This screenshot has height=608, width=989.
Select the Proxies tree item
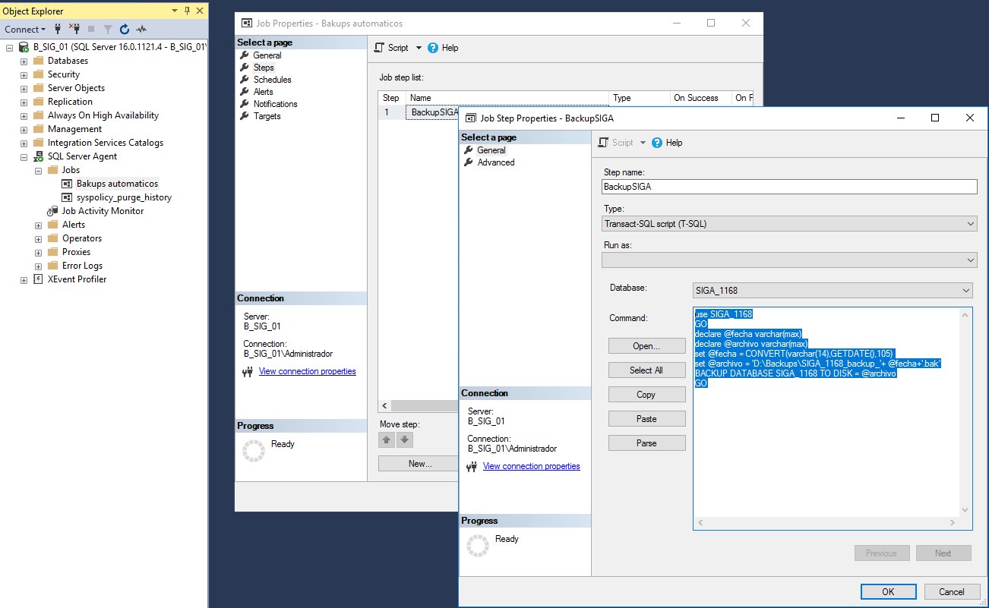(76, 252)
